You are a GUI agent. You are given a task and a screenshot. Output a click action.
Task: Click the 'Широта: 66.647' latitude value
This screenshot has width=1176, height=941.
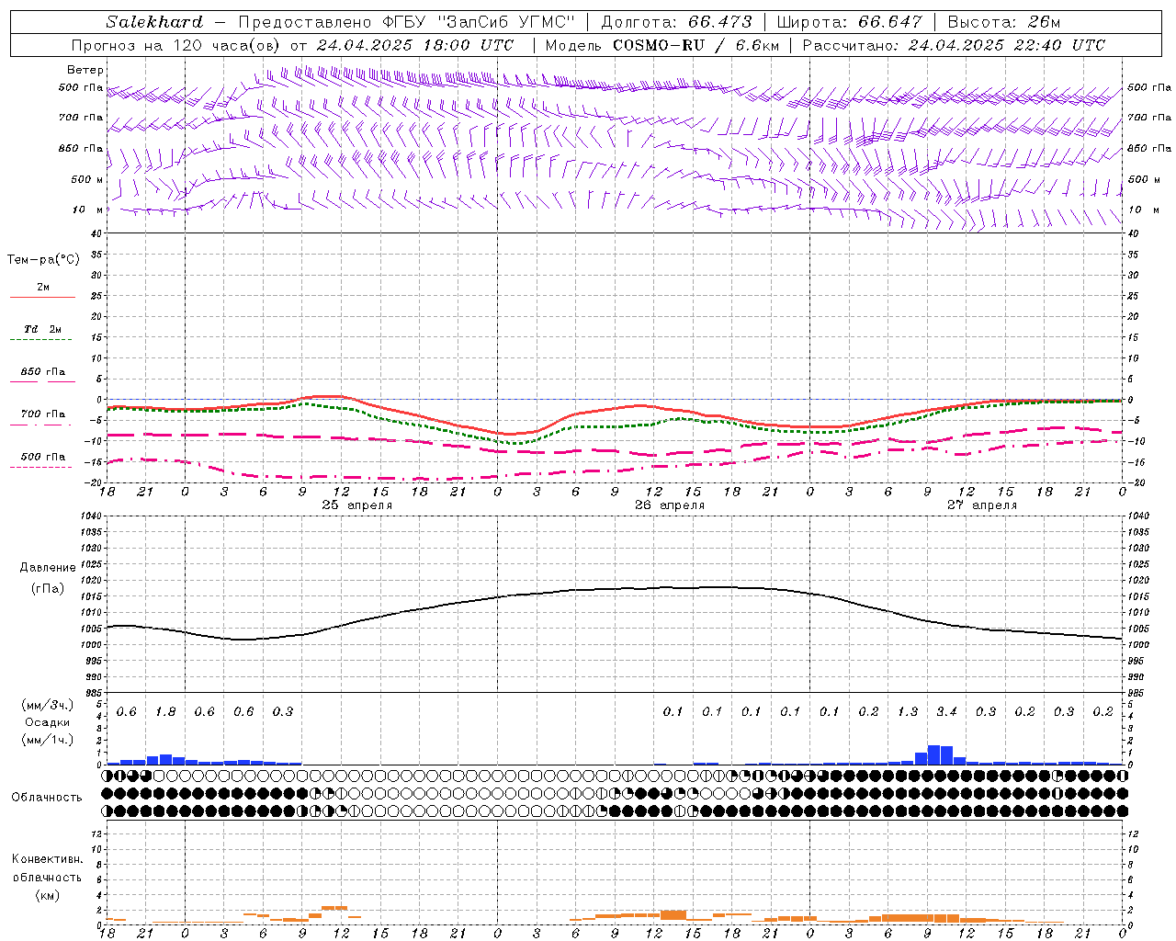pyautogui.click(x=850, y=22)
